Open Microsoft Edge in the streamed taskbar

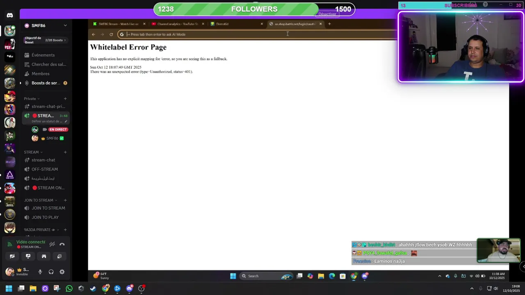tap(332, 276)
